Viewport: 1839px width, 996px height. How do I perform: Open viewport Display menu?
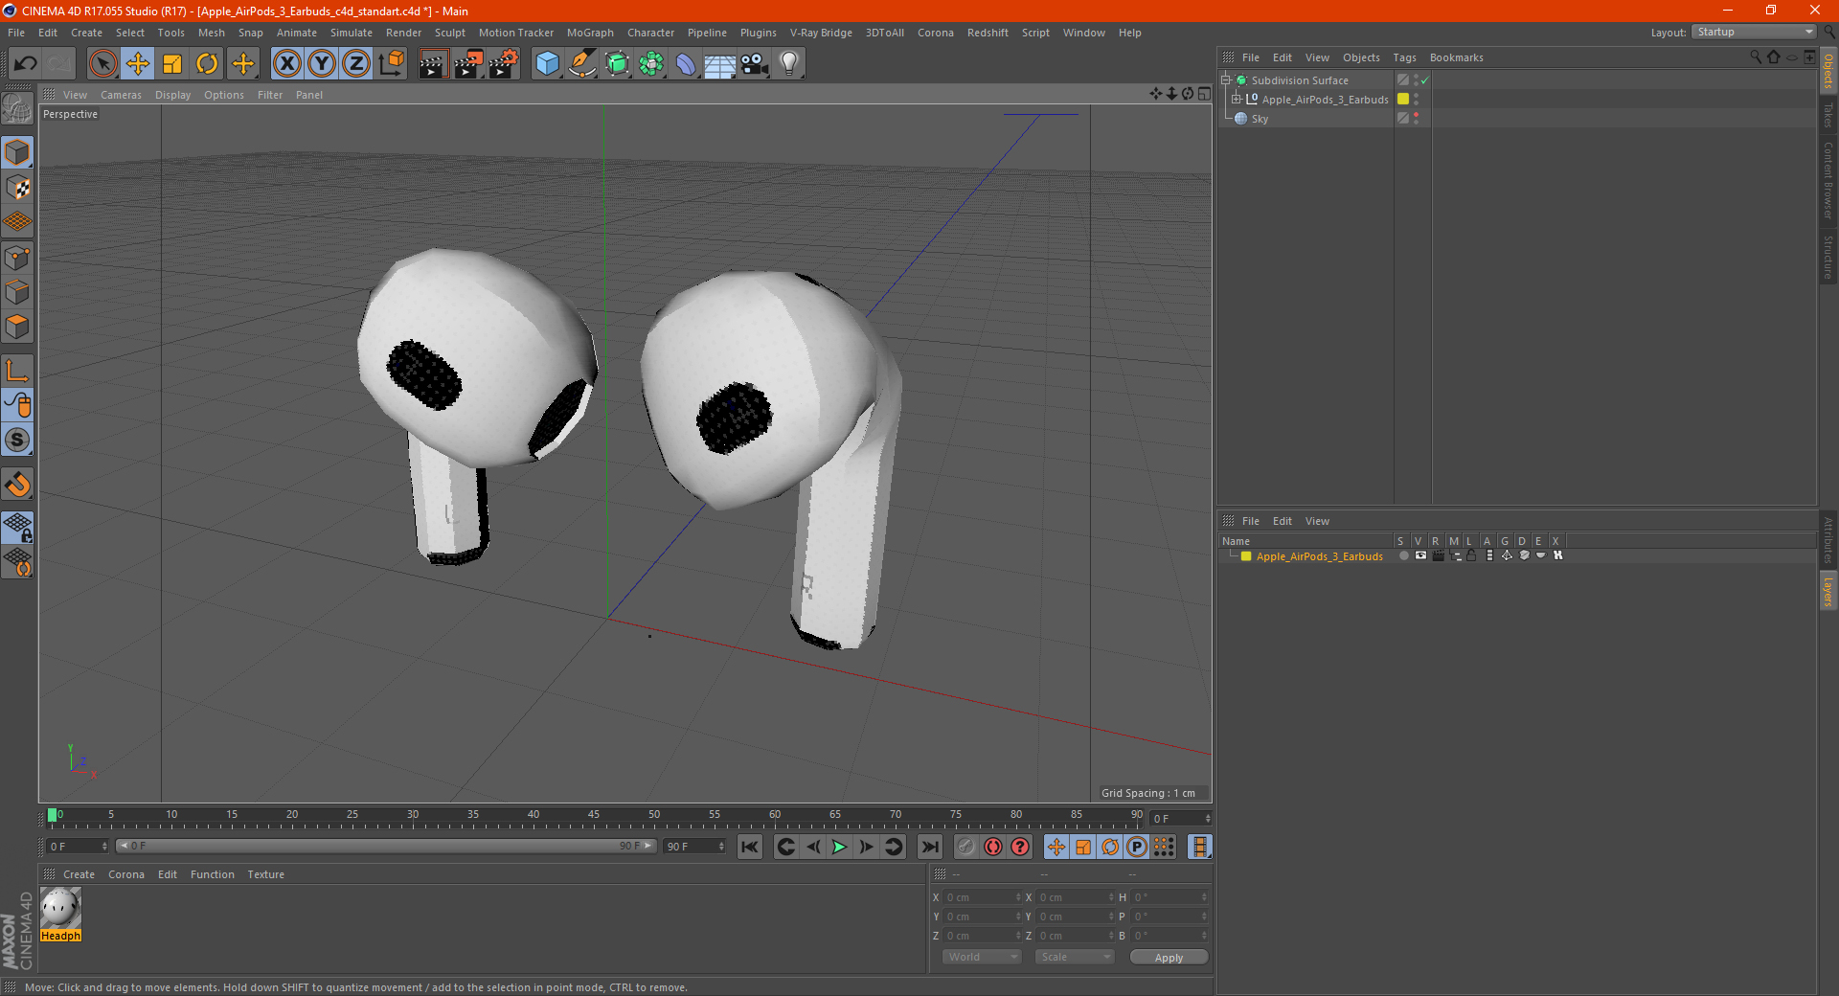click(x=172, y=95)
